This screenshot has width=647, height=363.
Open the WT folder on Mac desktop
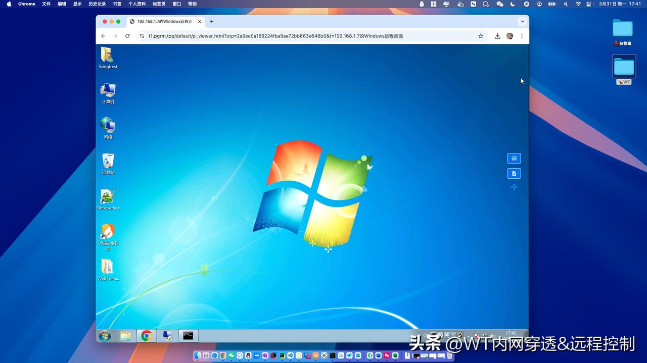coord(624,70)
